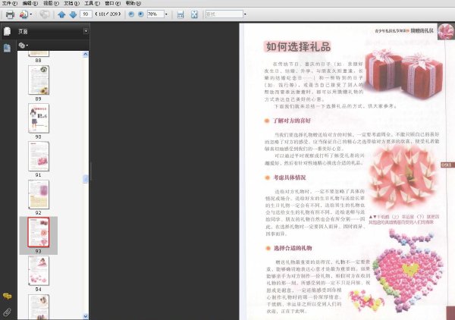Go to next page with down arrow

pyautogui.click(x=73, y=14)
